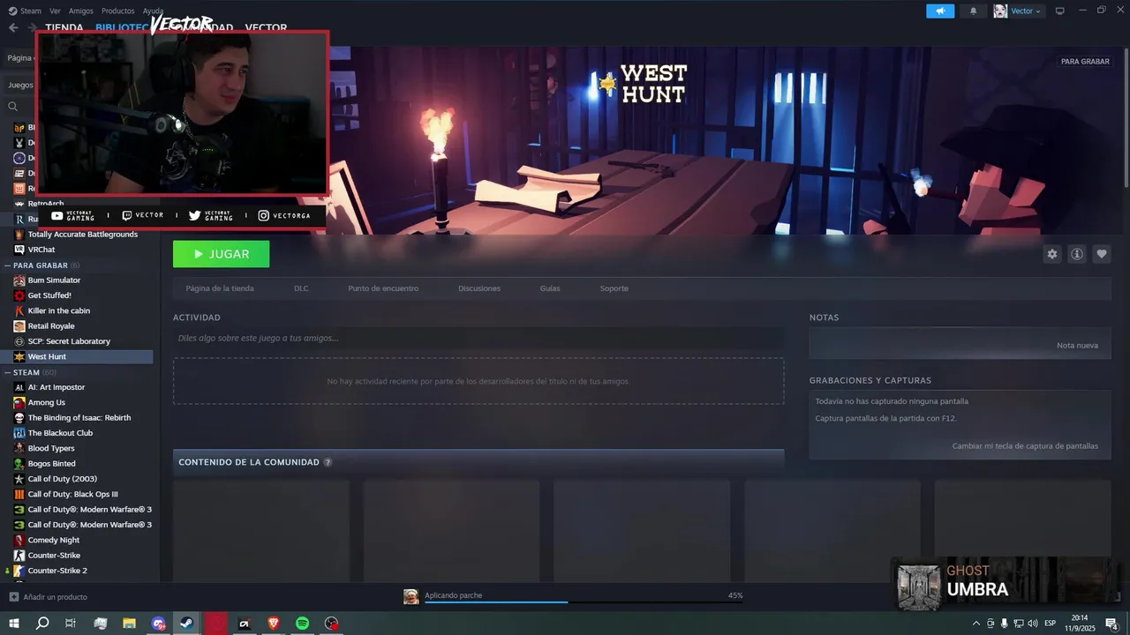1130x635 pixels.
Task: Open the Discusiones tab
Action: [479, 288]
